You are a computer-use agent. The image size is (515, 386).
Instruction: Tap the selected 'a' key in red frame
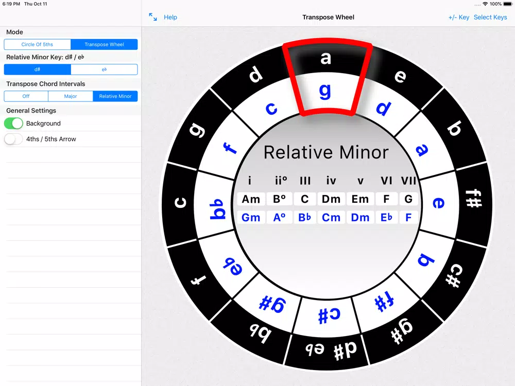(x=326, y=59)
